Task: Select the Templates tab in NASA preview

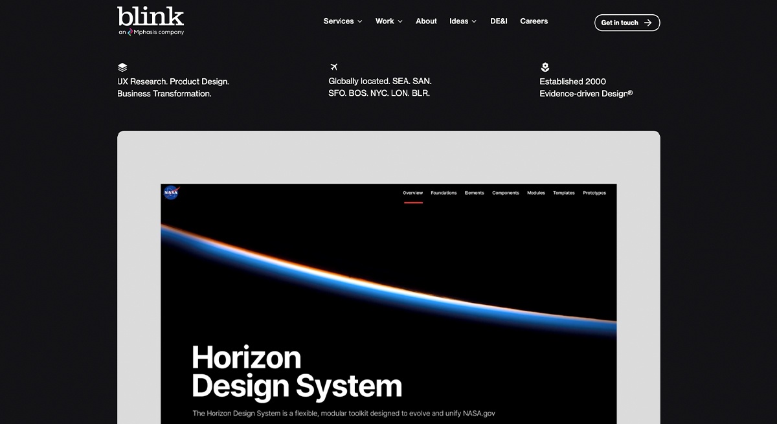Action: [x=564, y=193]
